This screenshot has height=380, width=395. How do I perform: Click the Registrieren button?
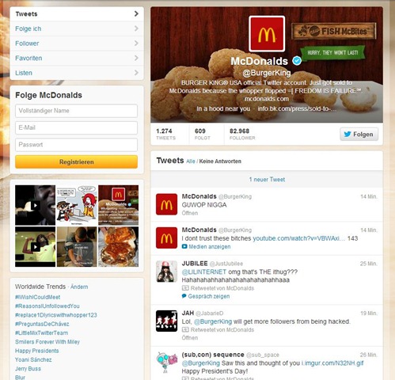click(76, 161)
